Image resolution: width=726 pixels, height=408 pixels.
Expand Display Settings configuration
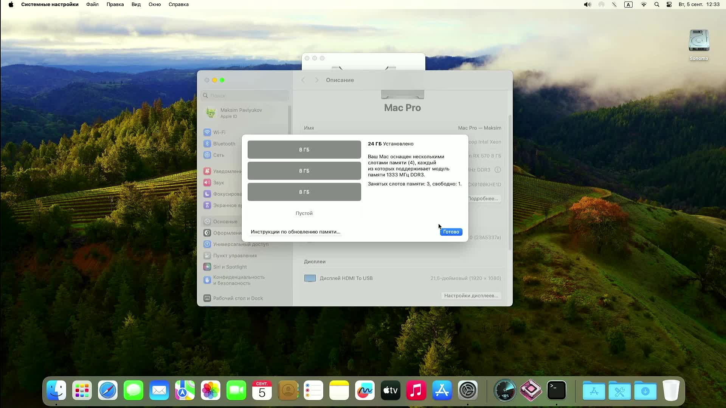click(x=471, y=295)
